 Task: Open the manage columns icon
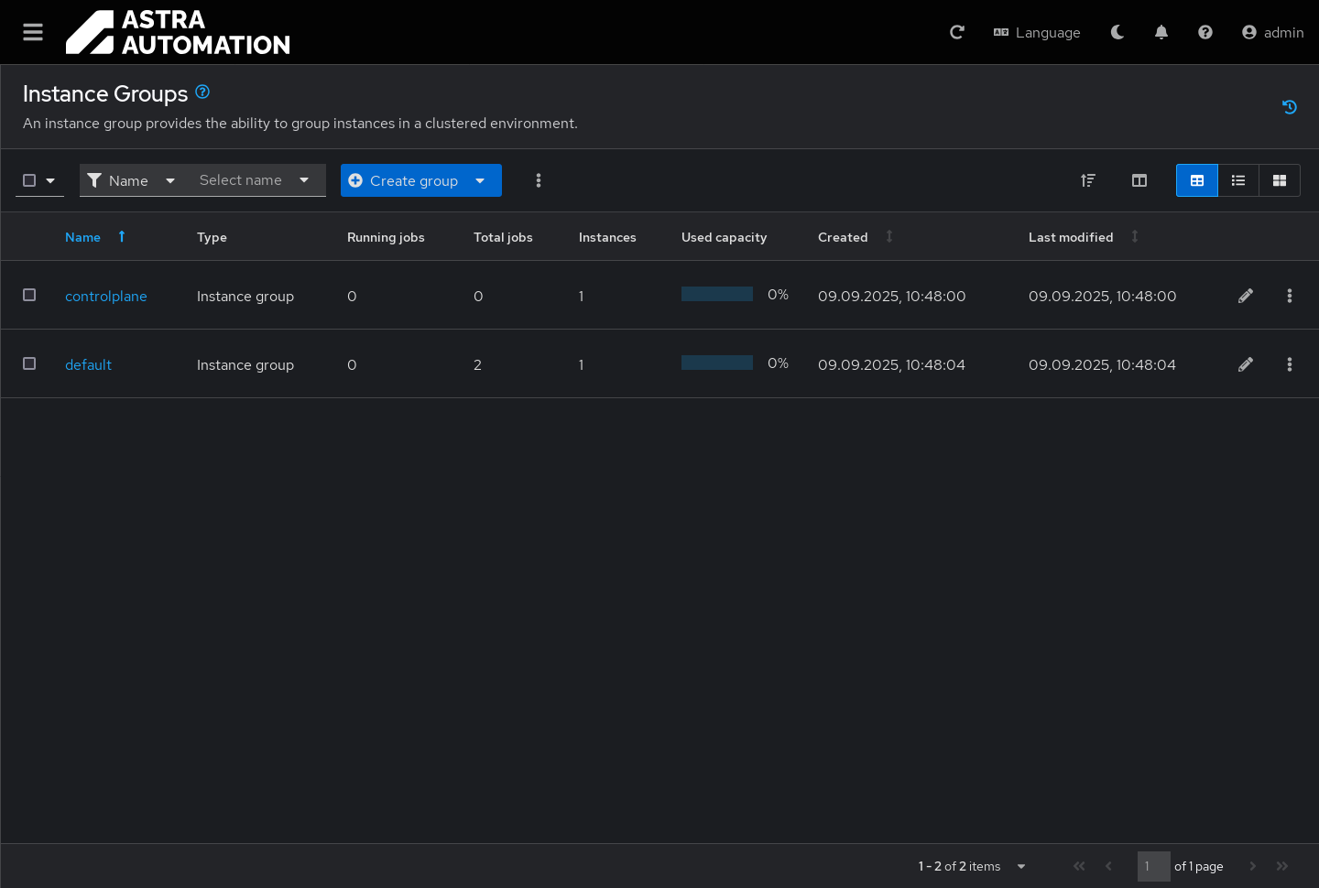click(x=1139, y=180)
